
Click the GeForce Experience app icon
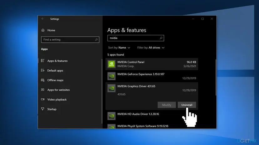pos(111,76)
